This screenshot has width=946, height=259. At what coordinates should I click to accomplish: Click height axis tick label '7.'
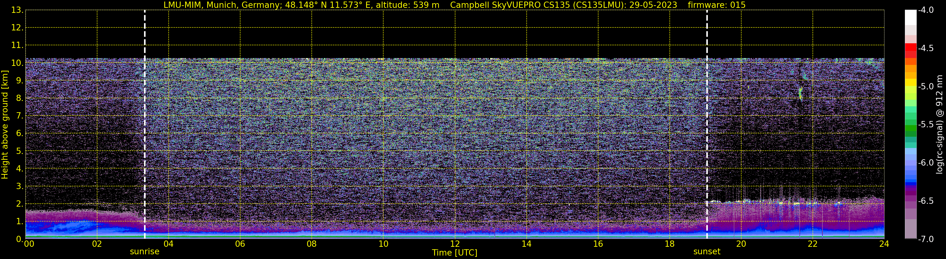point(20,116)
